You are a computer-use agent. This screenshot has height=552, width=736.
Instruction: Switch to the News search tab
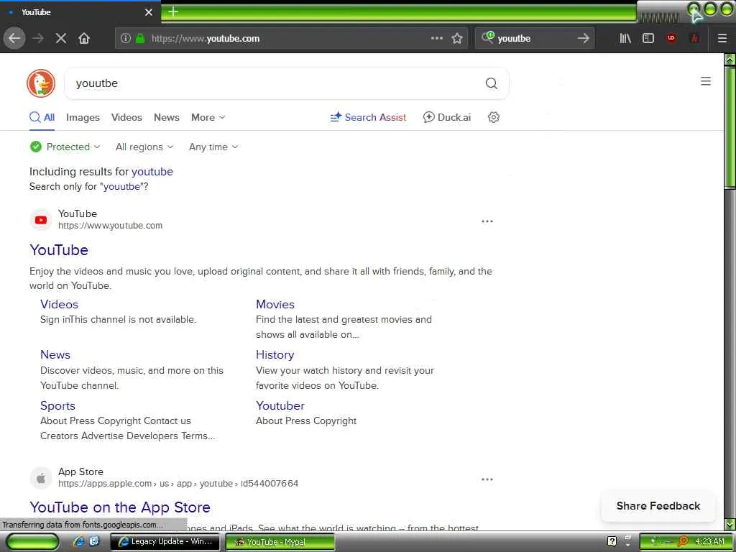click(x=167, y=117)
